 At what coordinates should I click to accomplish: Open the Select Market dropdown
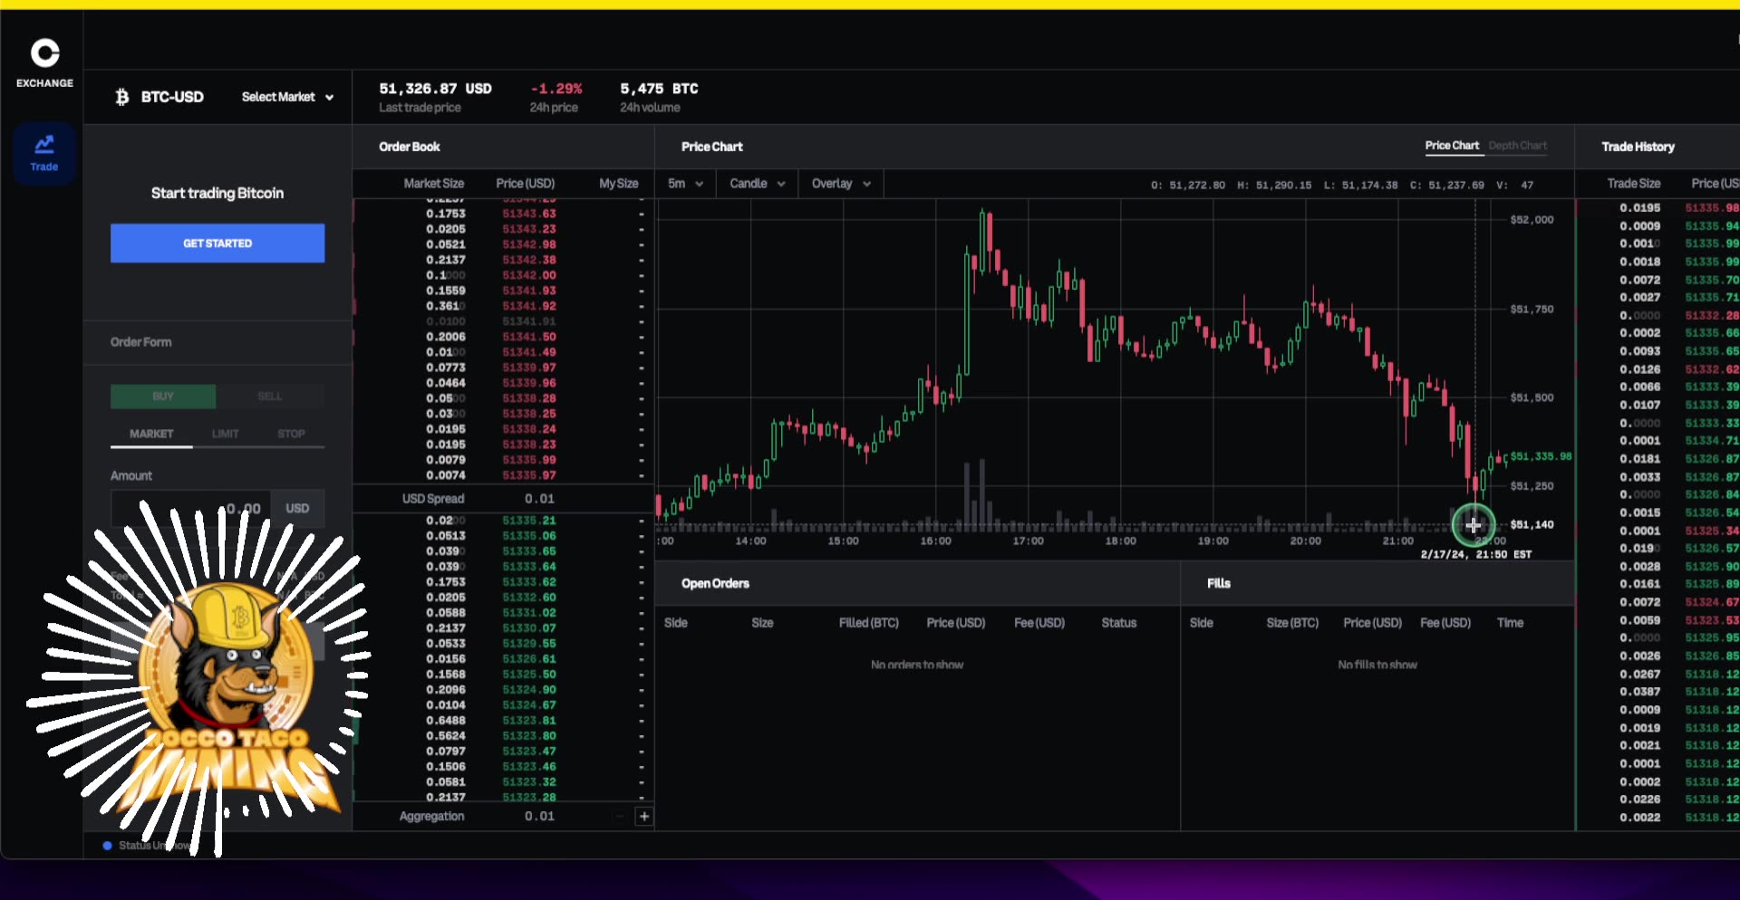tap(287, 97)
